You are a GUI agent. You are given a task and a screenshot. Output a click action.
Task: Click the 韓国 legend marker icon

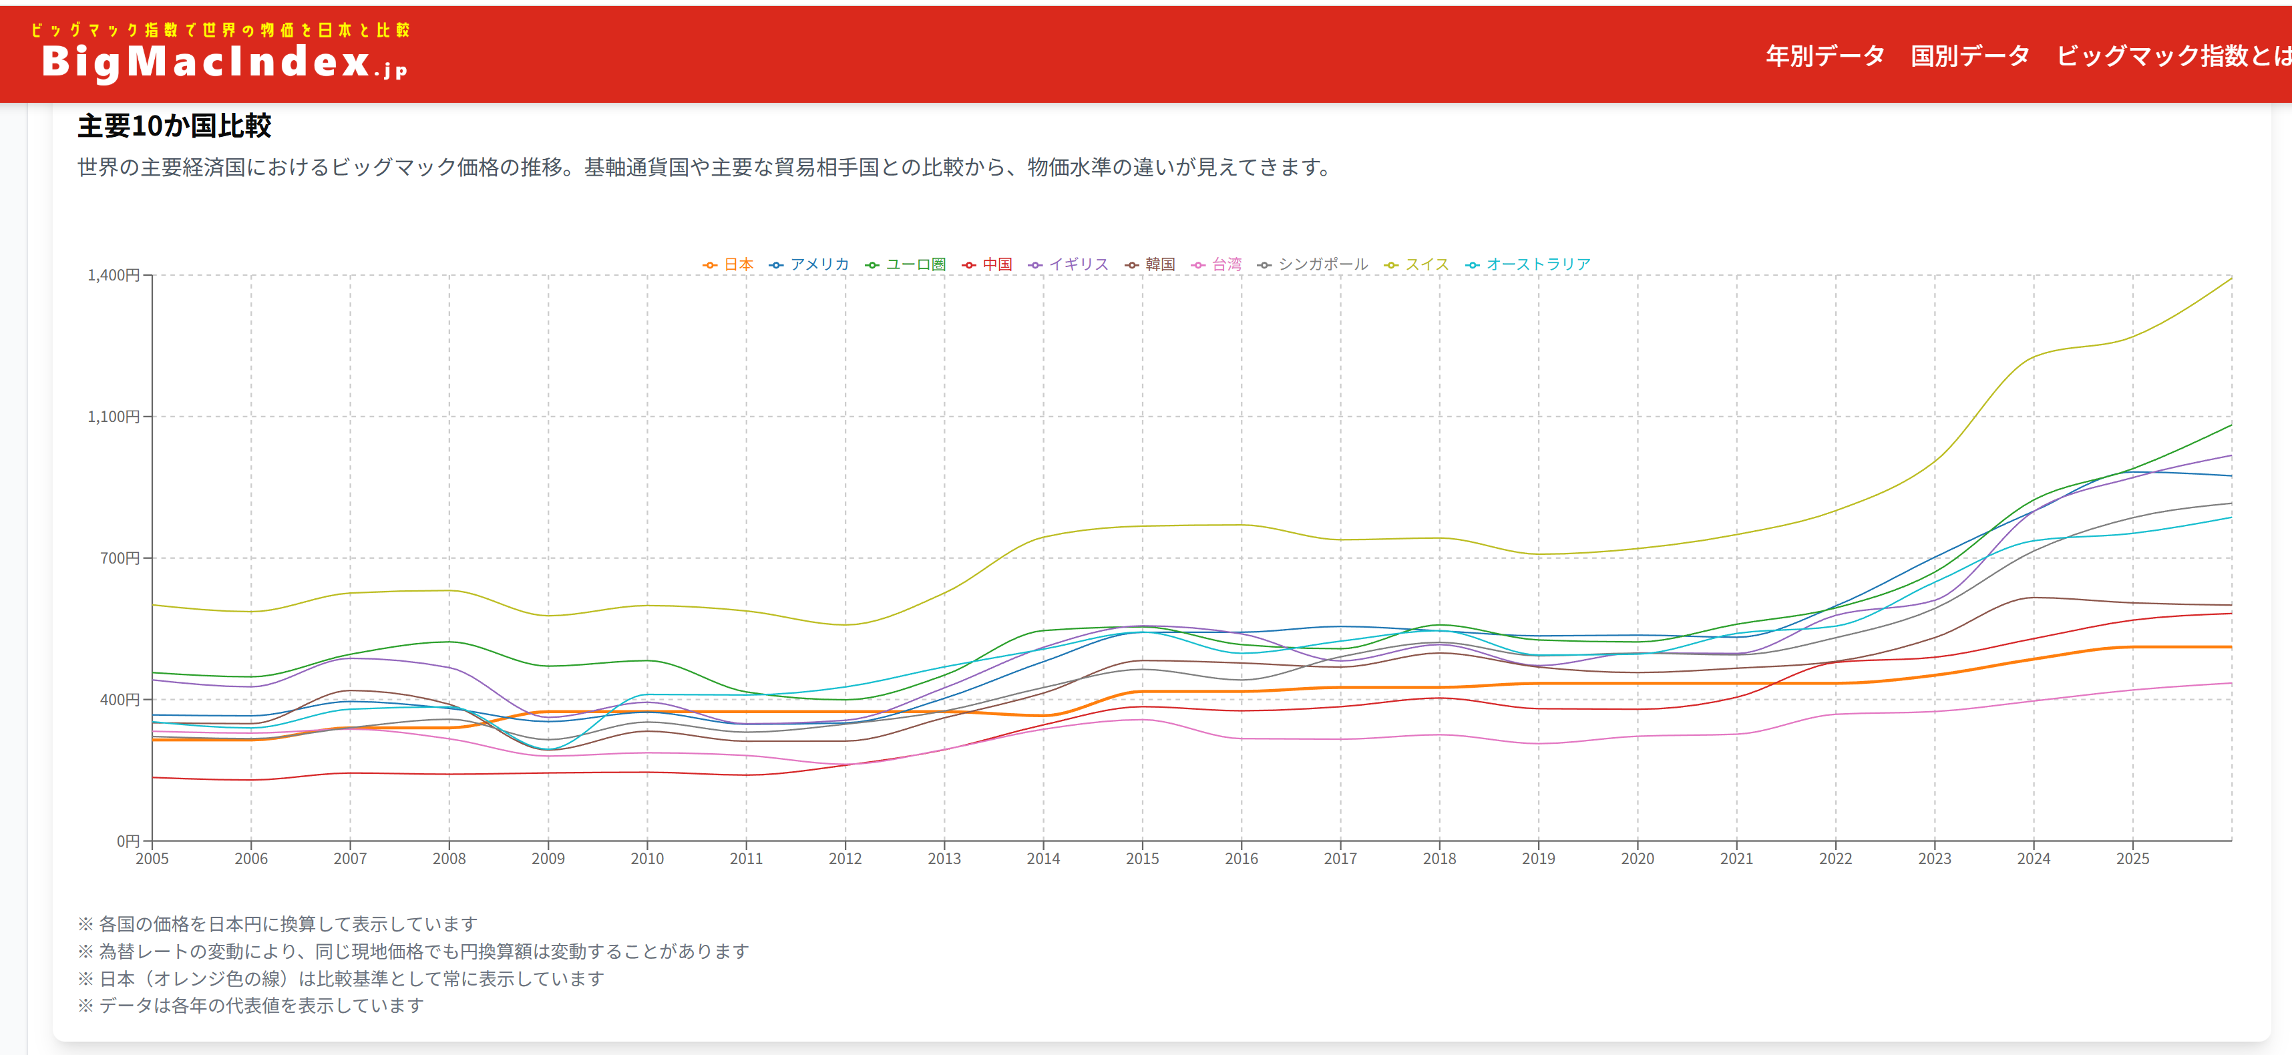pyautogui.click(x=1132, y=265)
